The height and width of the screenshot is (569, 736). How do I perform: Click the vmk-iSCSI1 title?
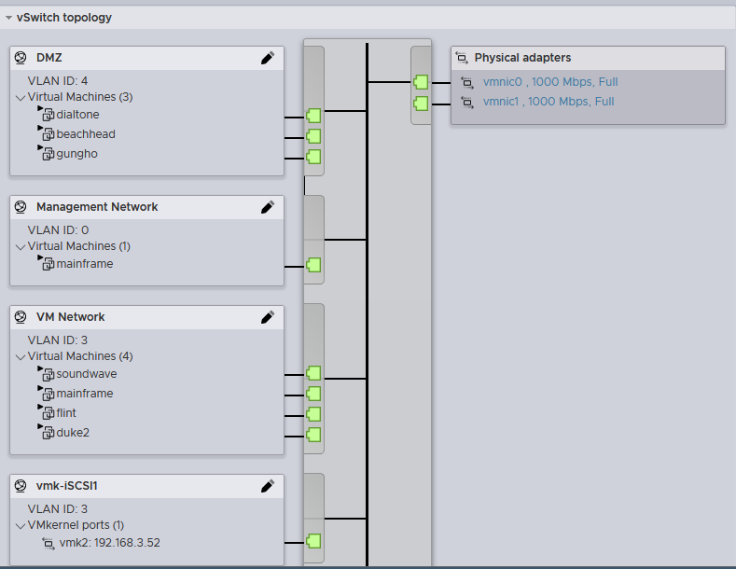[66, 486]
